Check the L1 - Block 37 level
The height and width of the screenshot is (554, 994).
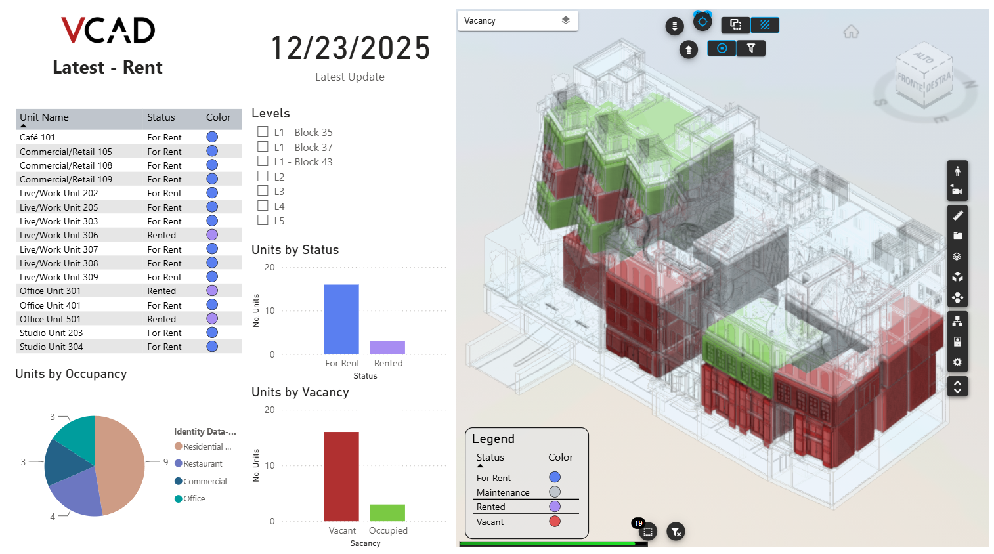tap(263, 146)
